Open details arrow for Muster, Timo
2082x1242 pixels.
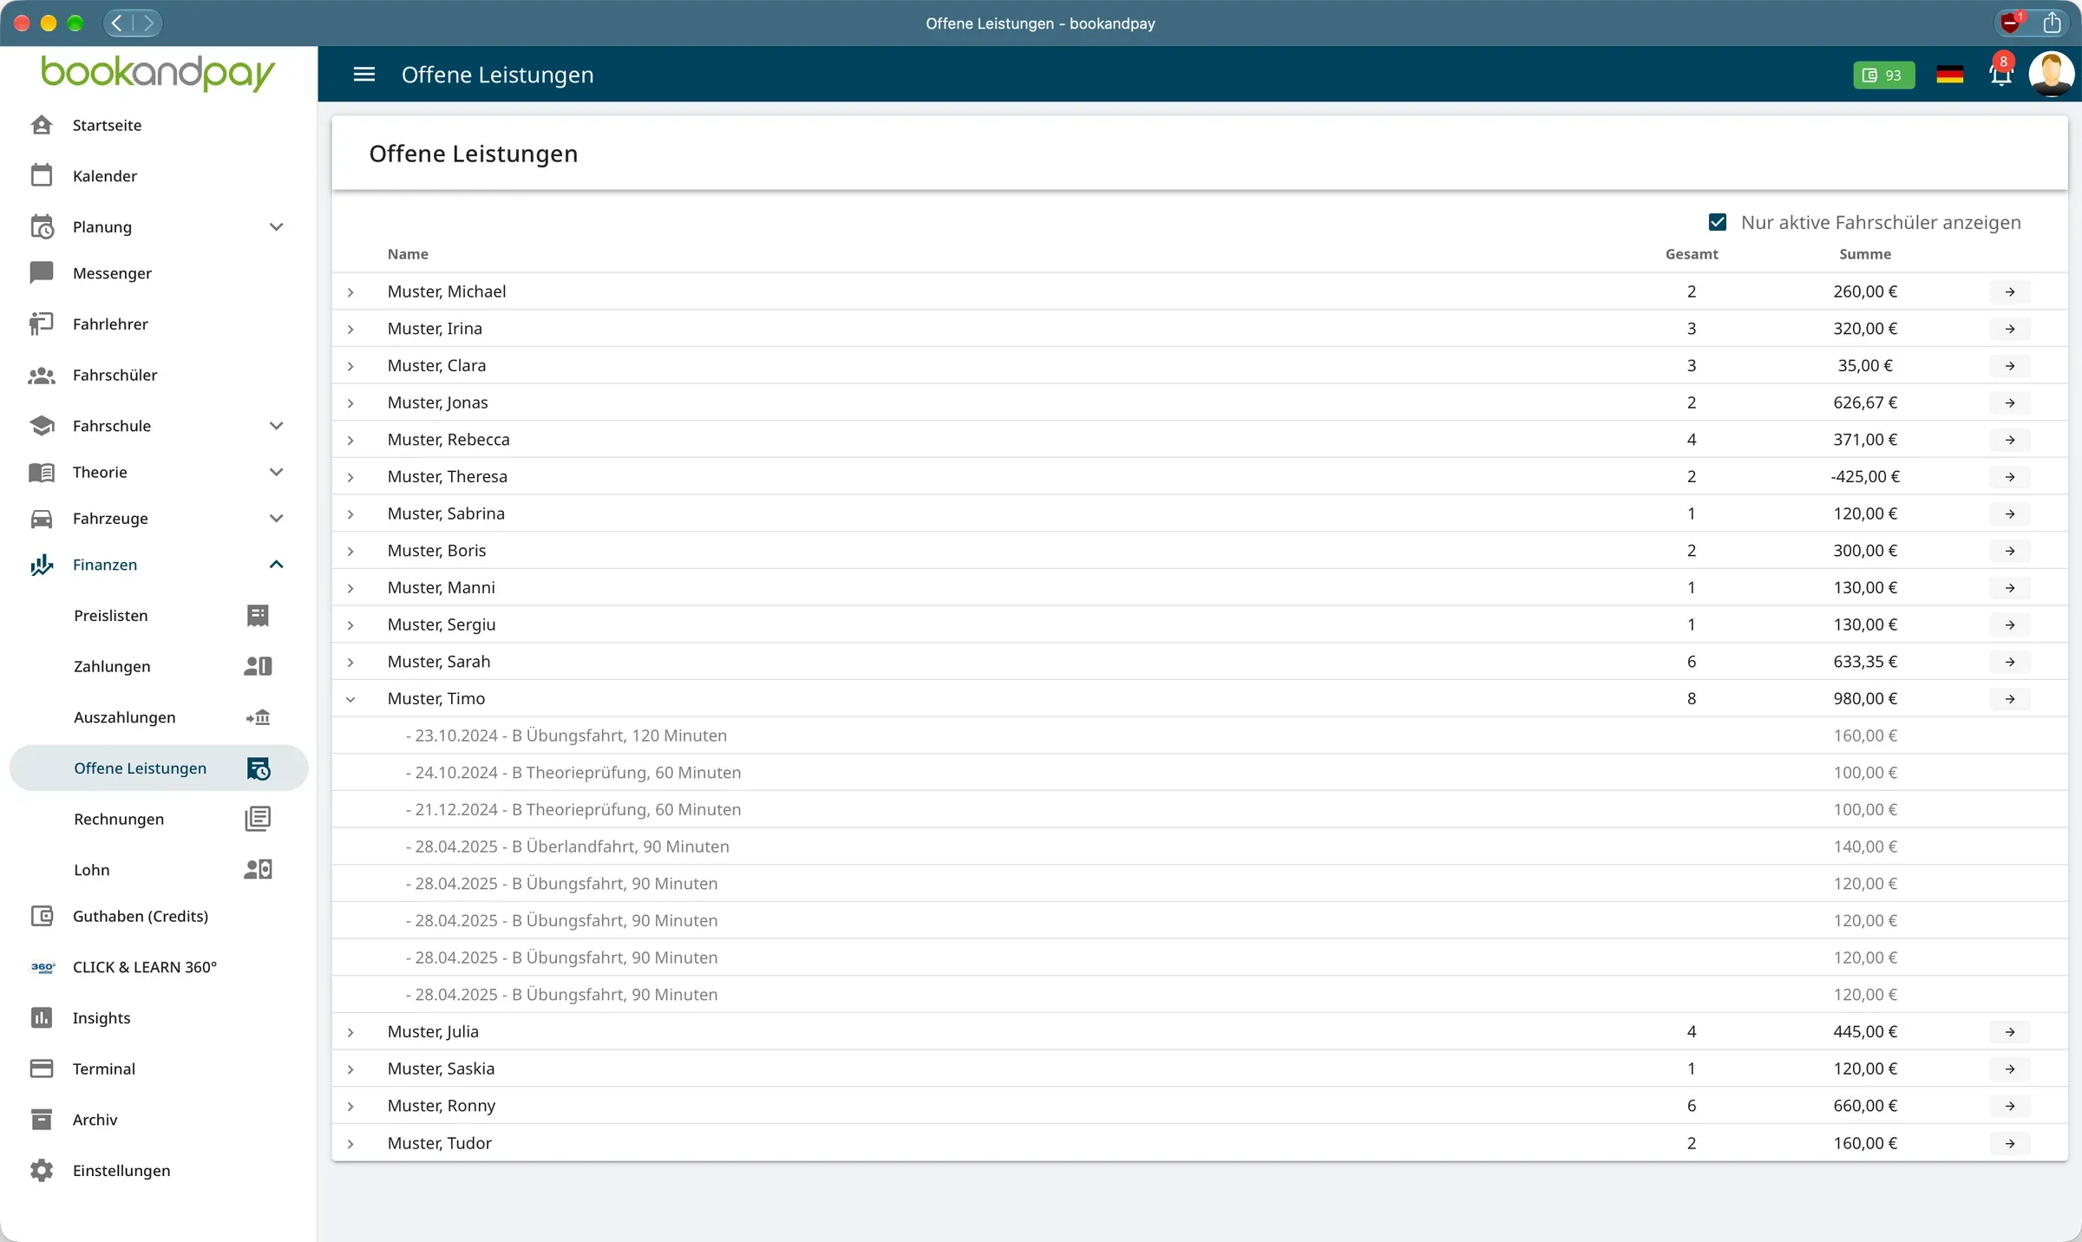[2009, 699]
